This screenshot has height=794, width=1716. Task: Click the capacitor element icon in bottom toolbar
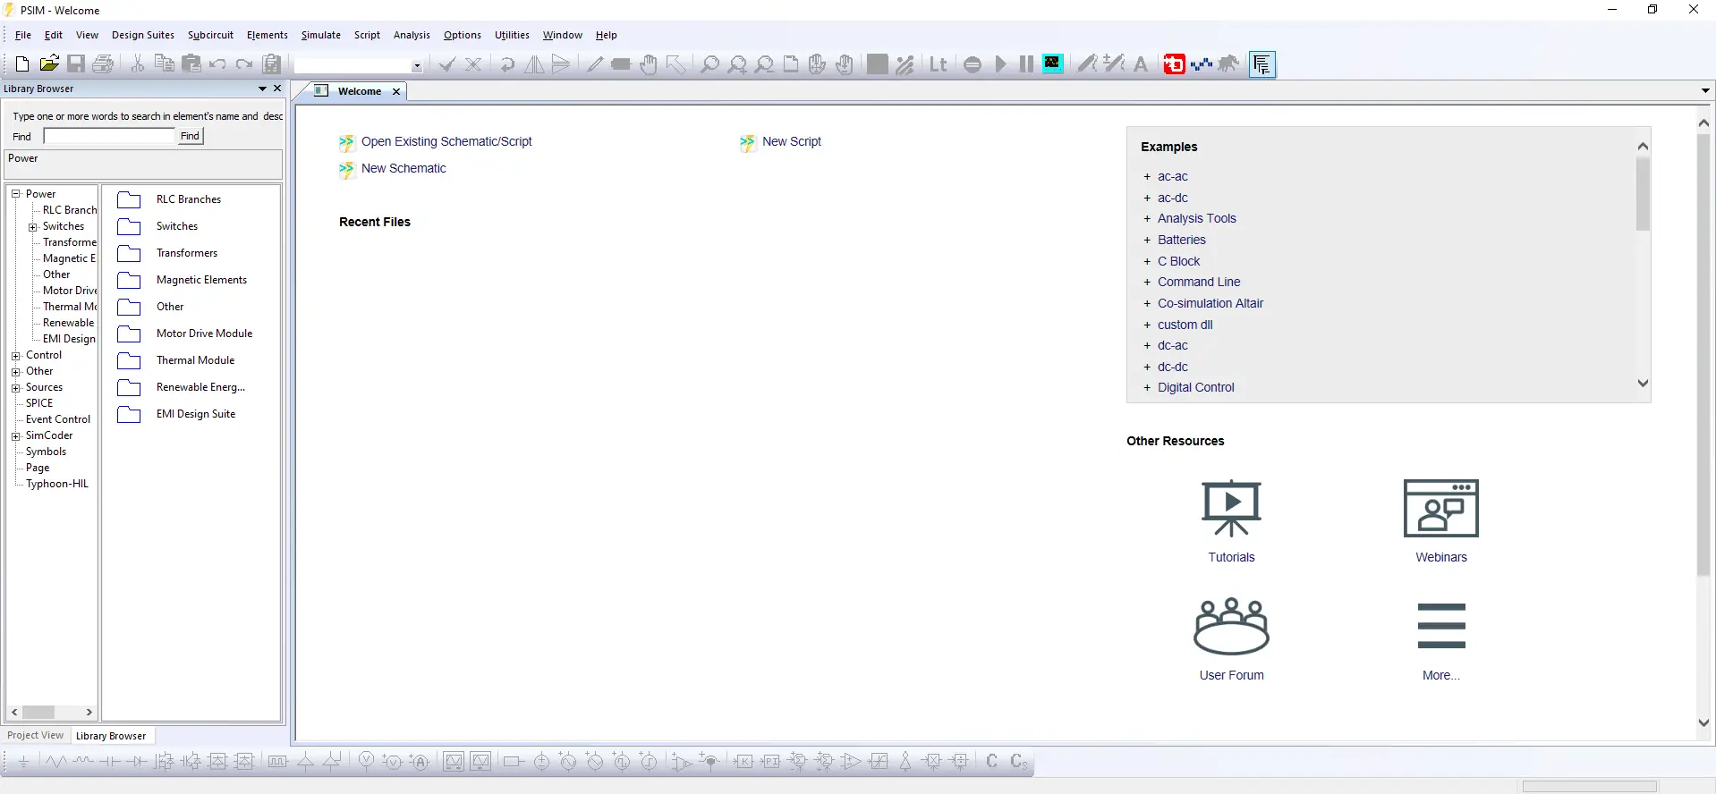click(110, 762)
